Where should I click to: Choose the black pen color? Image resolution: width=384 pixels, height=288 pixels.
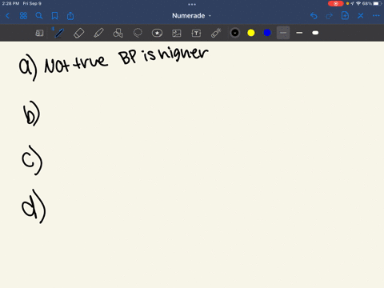235,33
